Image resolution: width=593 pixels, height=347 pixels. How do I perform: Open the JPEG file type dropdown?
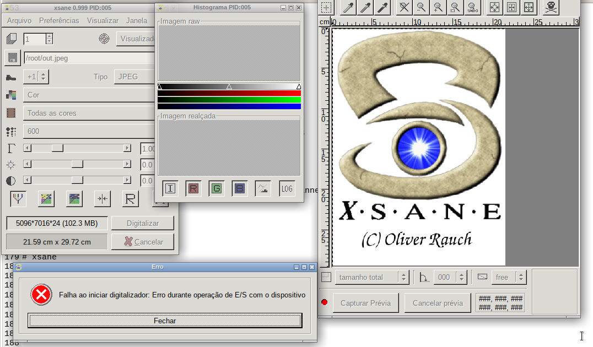(x=134, y=77)
